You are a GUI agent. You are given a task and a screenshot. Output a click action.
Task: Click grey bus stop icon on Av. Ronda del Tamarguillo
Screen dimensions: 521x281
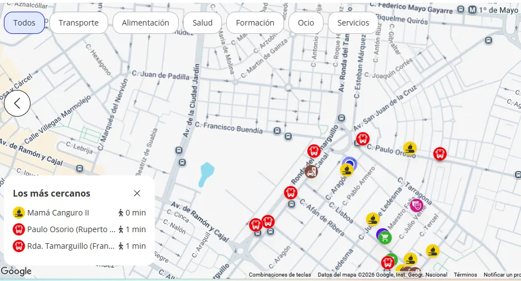[342, 118]
